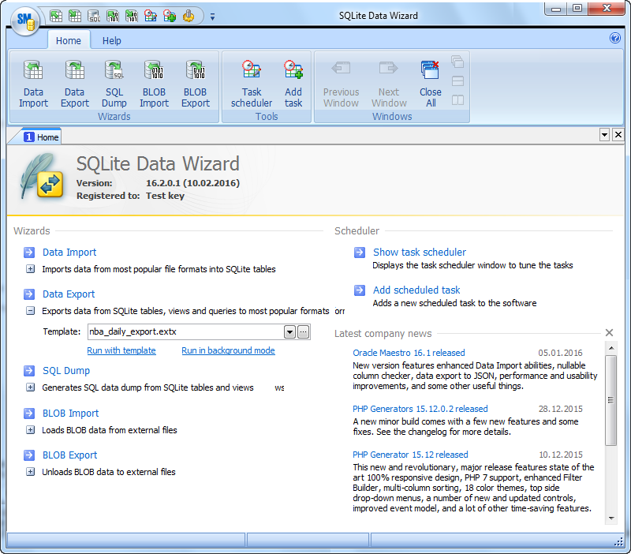
Task: Open the Data Export wizard icon
Action: tap(74, 81)
